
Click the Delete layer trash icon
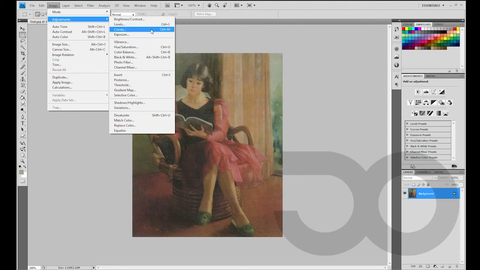(457, 266)
